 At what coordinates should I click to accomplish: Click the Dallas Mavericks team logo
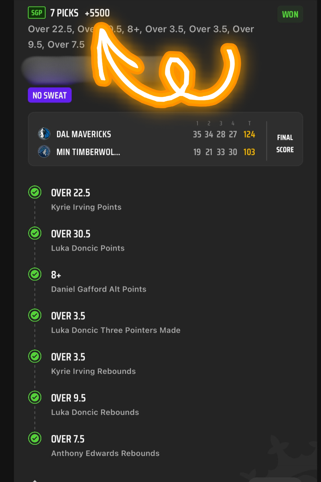(x=44, y=134)
